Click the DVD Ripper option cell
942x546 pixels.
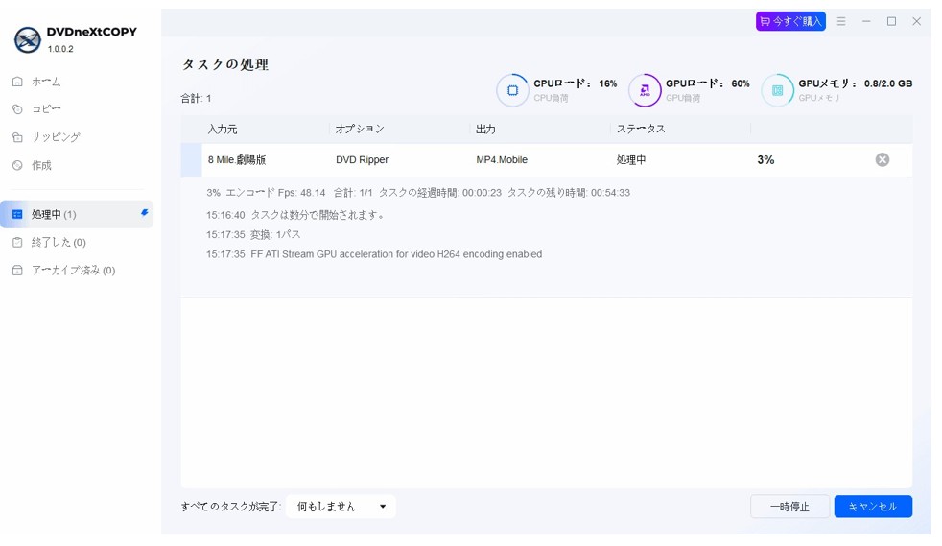point(363,160)
